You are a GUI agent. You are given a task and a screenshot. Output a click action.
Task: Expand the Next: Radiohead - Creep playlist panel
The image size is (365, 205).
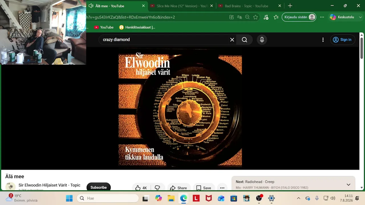click(348, 184)
